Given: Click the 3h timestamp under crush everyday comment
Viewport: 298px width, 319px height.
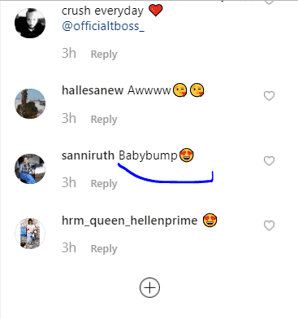Looking at the screenshot, I should (69, 53).
